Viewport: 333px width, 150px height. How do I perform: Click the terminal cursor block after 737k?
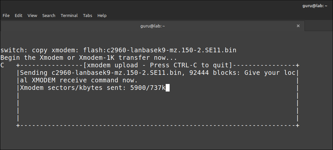tap(168, 88)
